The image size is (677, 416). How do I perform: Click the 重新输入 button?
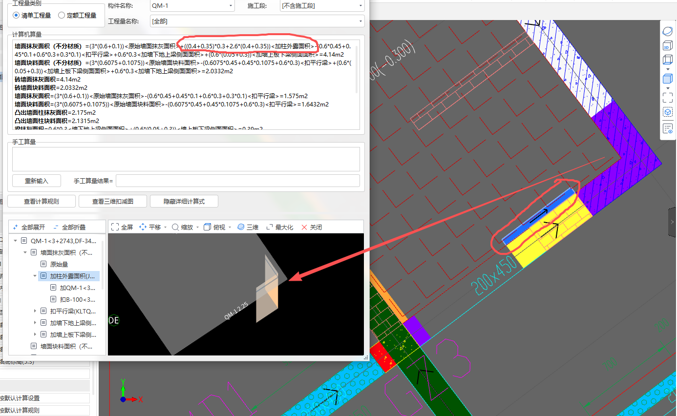tap(37, 181)
